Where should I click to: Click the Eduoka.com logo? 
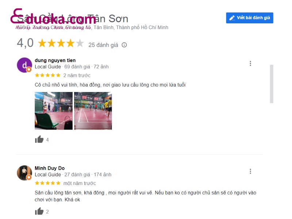pos(53,18)
